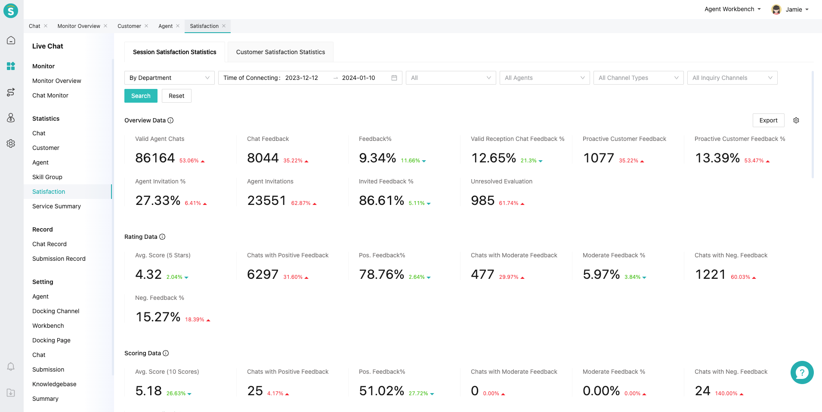
Task: Open the agent person icon in left rail
Action: tap(11, 118)
